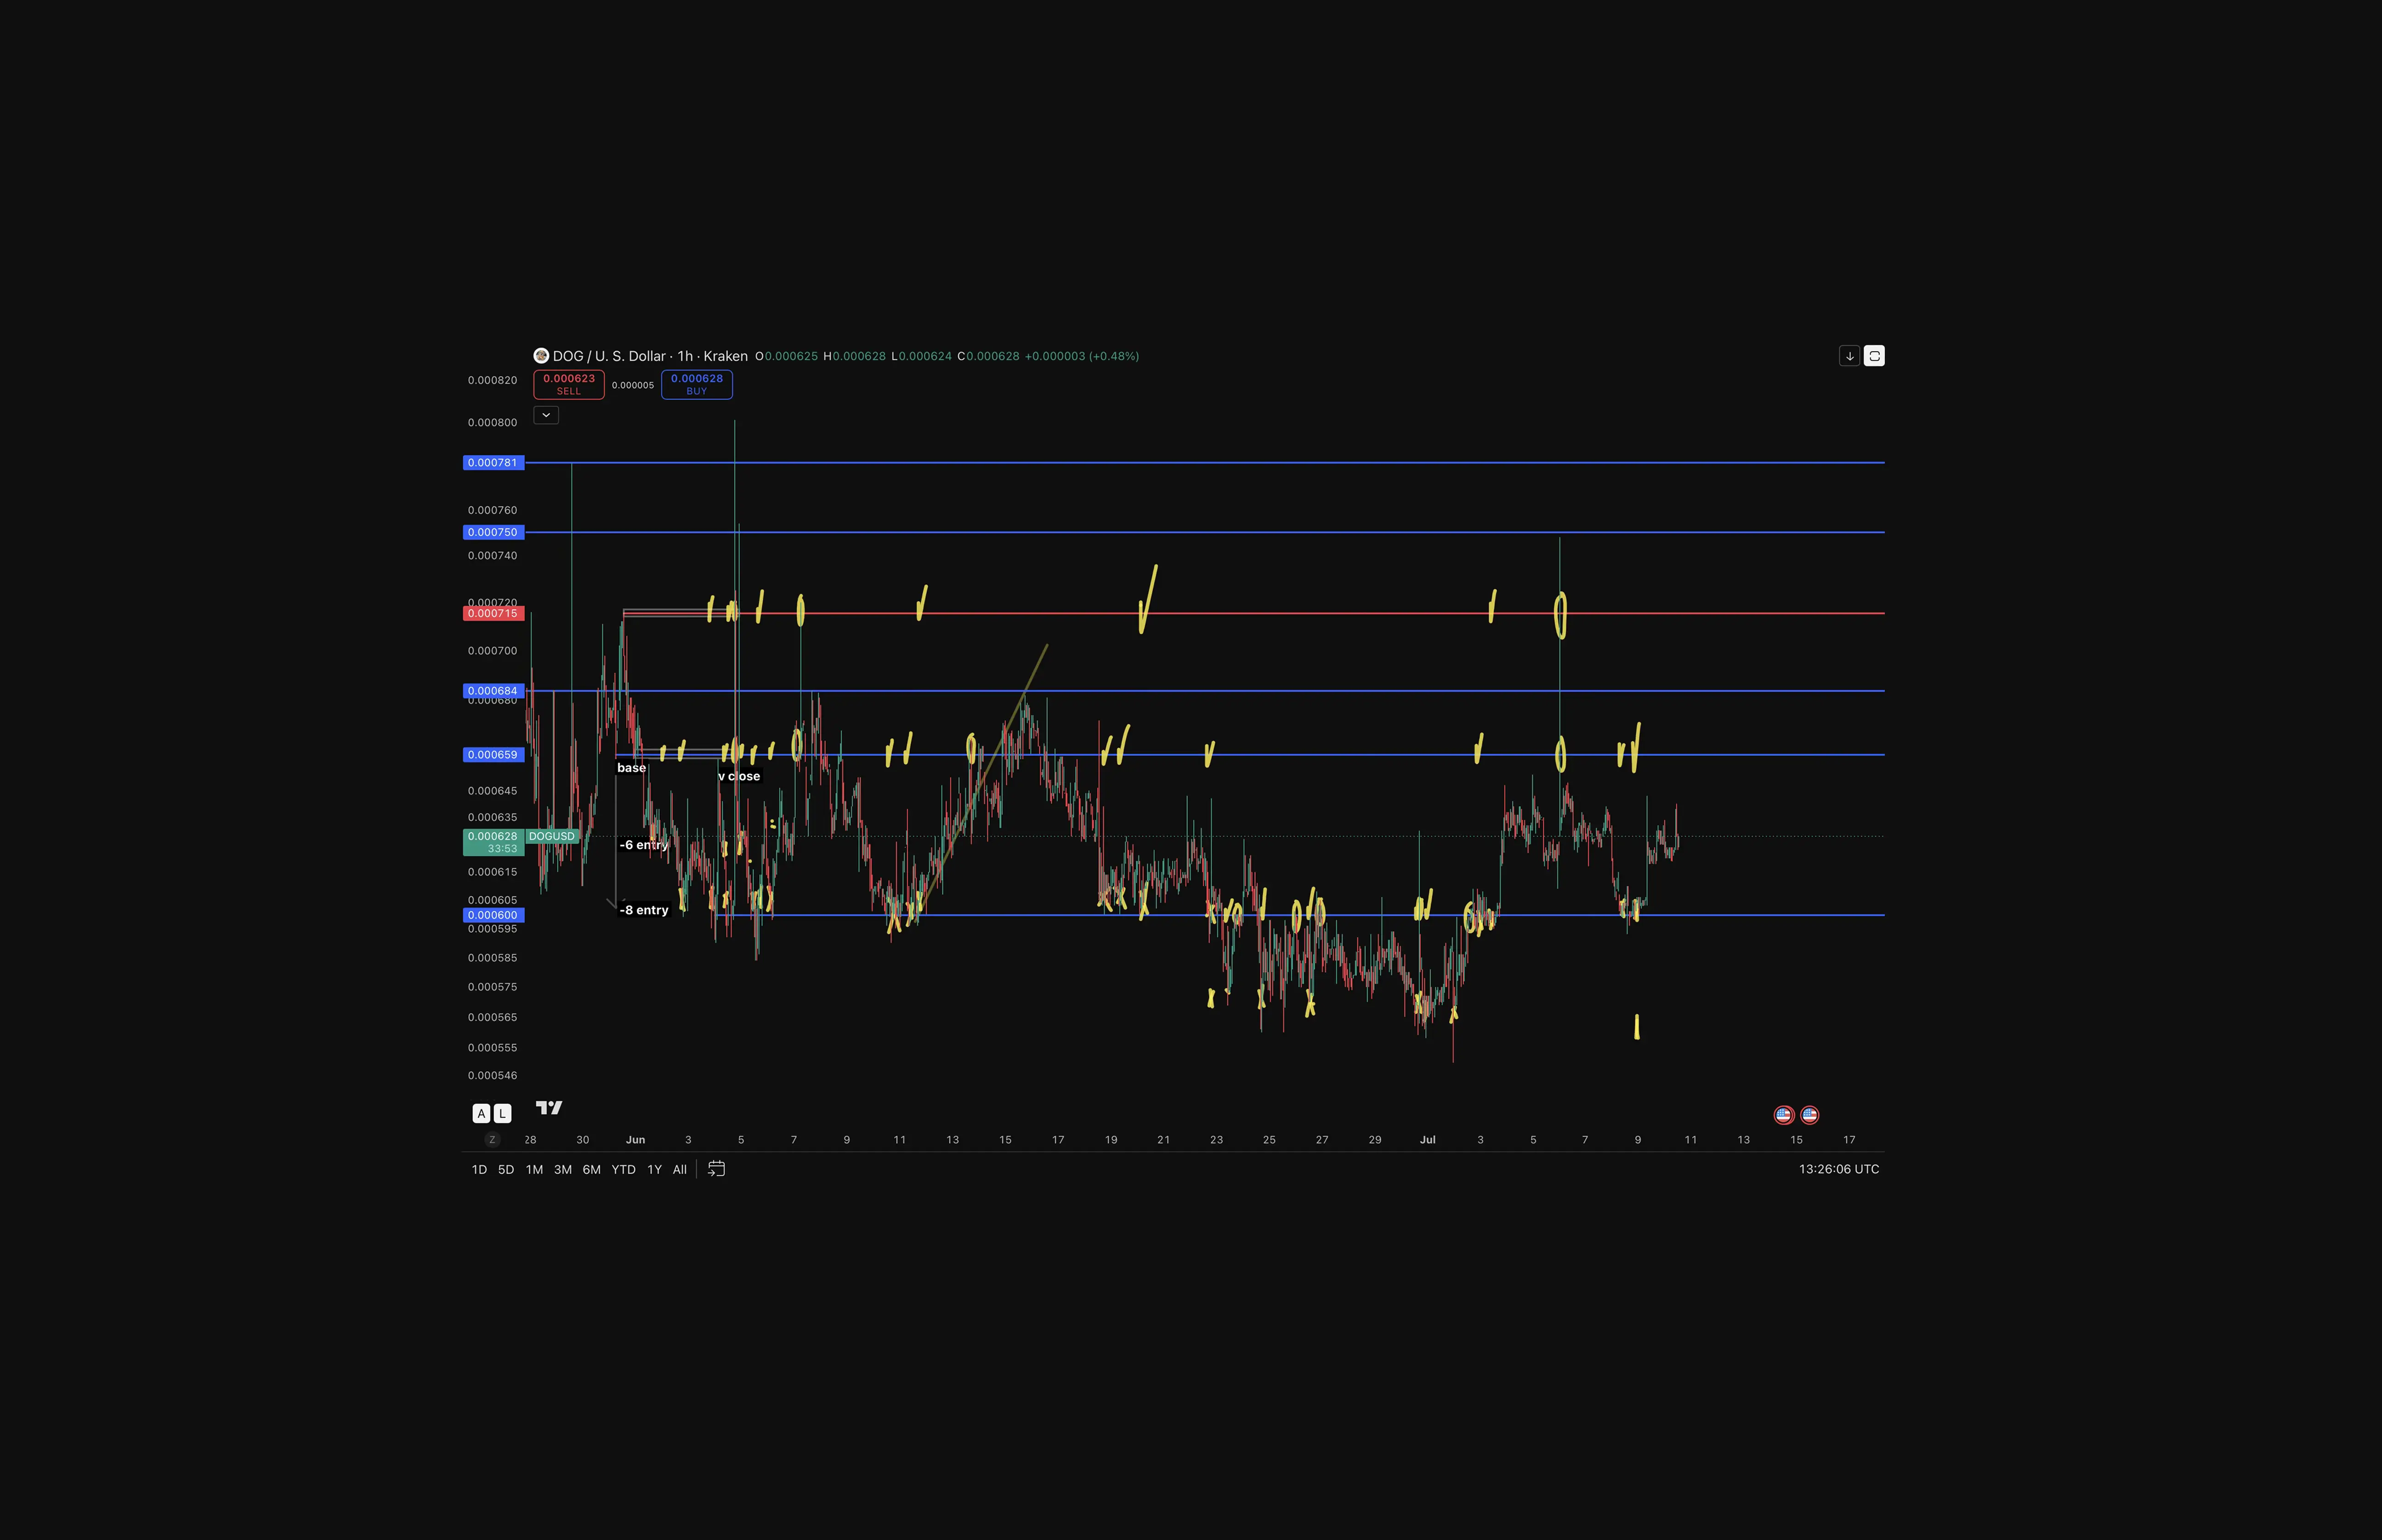Select the 1D time range
This screenshot has height=1540, width=2382.
[x=479, y=1170]
